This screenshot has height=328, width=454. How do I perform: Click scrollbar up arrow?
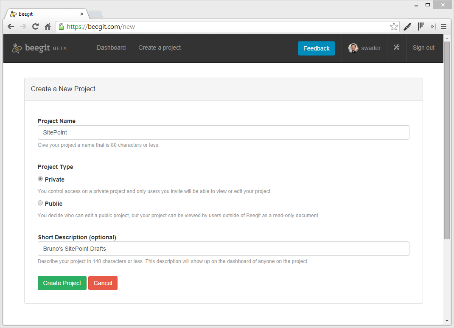point(447,38)
